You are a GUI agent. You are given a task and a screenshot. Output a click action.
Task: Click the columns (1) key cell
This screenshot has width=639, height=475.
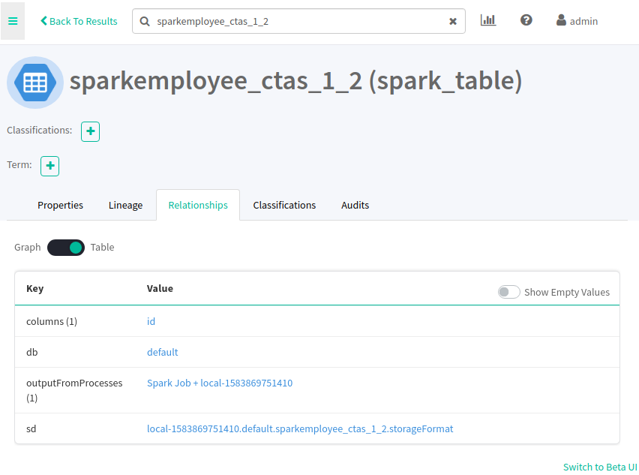point(52,321)
